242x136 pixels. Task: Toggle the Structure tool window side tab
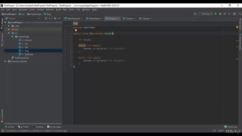2,40
